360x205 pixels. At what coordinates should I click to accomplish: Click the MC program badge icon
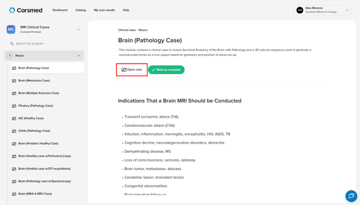tap(11, 30)
